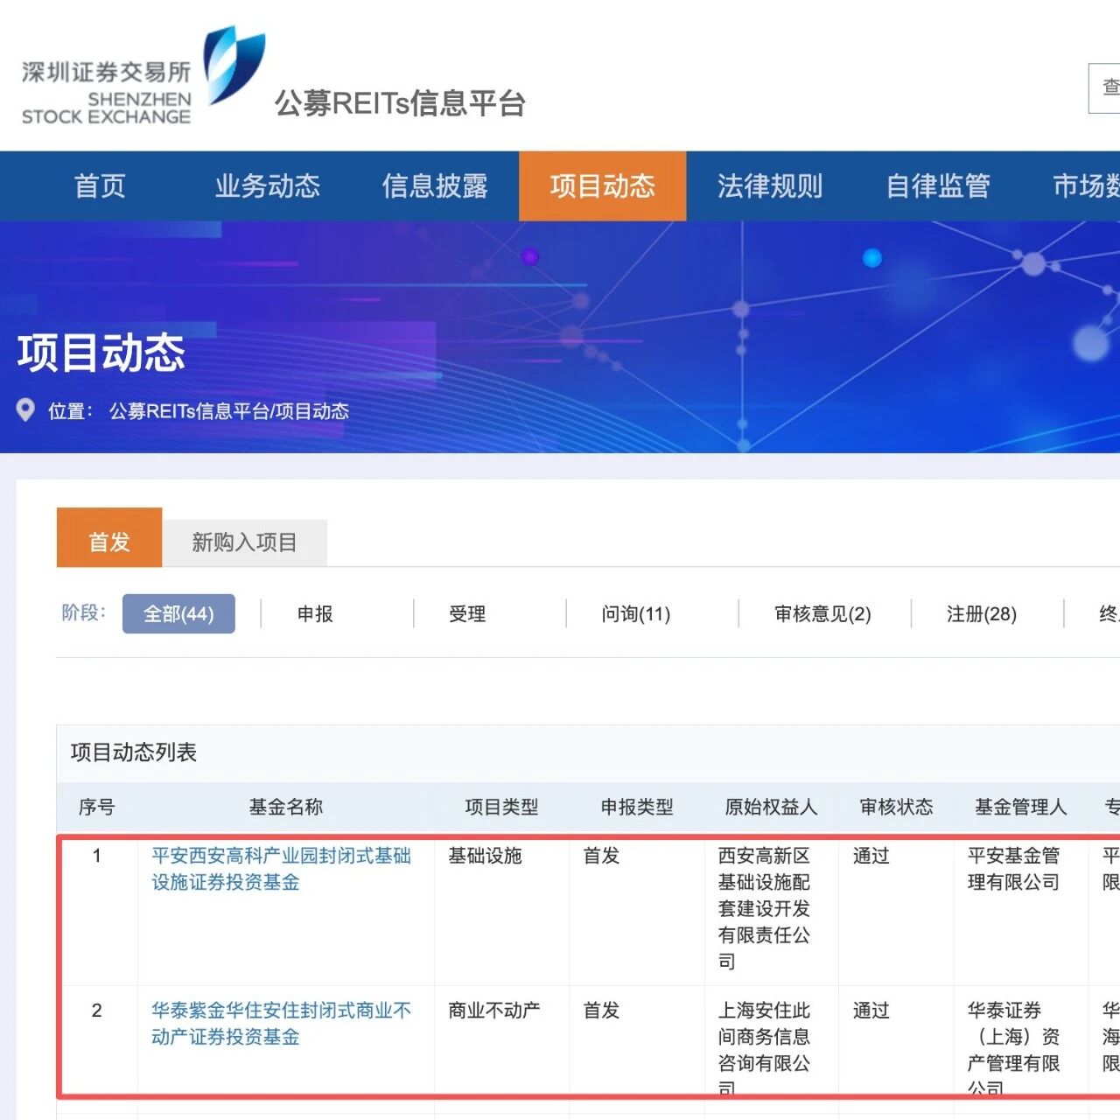Filter by the 申报 stage

(x=315, y=614)
